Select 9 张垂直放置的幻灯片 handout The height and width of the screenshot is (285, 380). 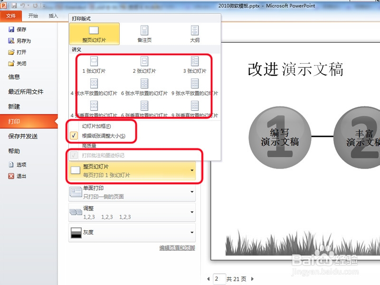(195, 106)
